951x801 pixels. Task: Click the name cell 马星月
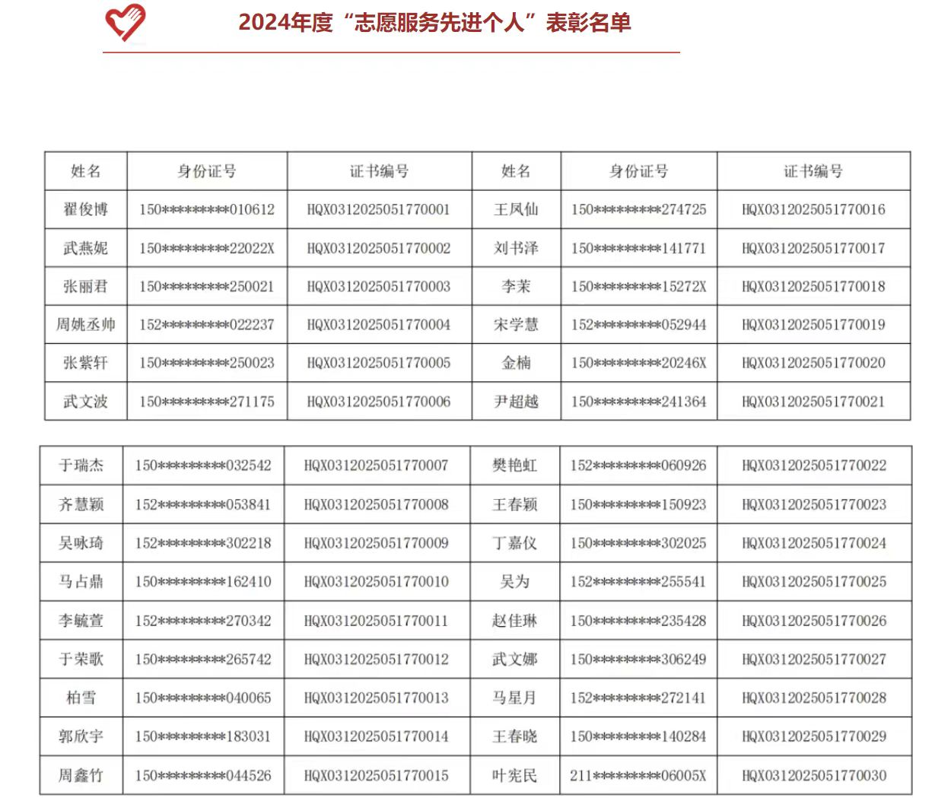coord(515,698)
